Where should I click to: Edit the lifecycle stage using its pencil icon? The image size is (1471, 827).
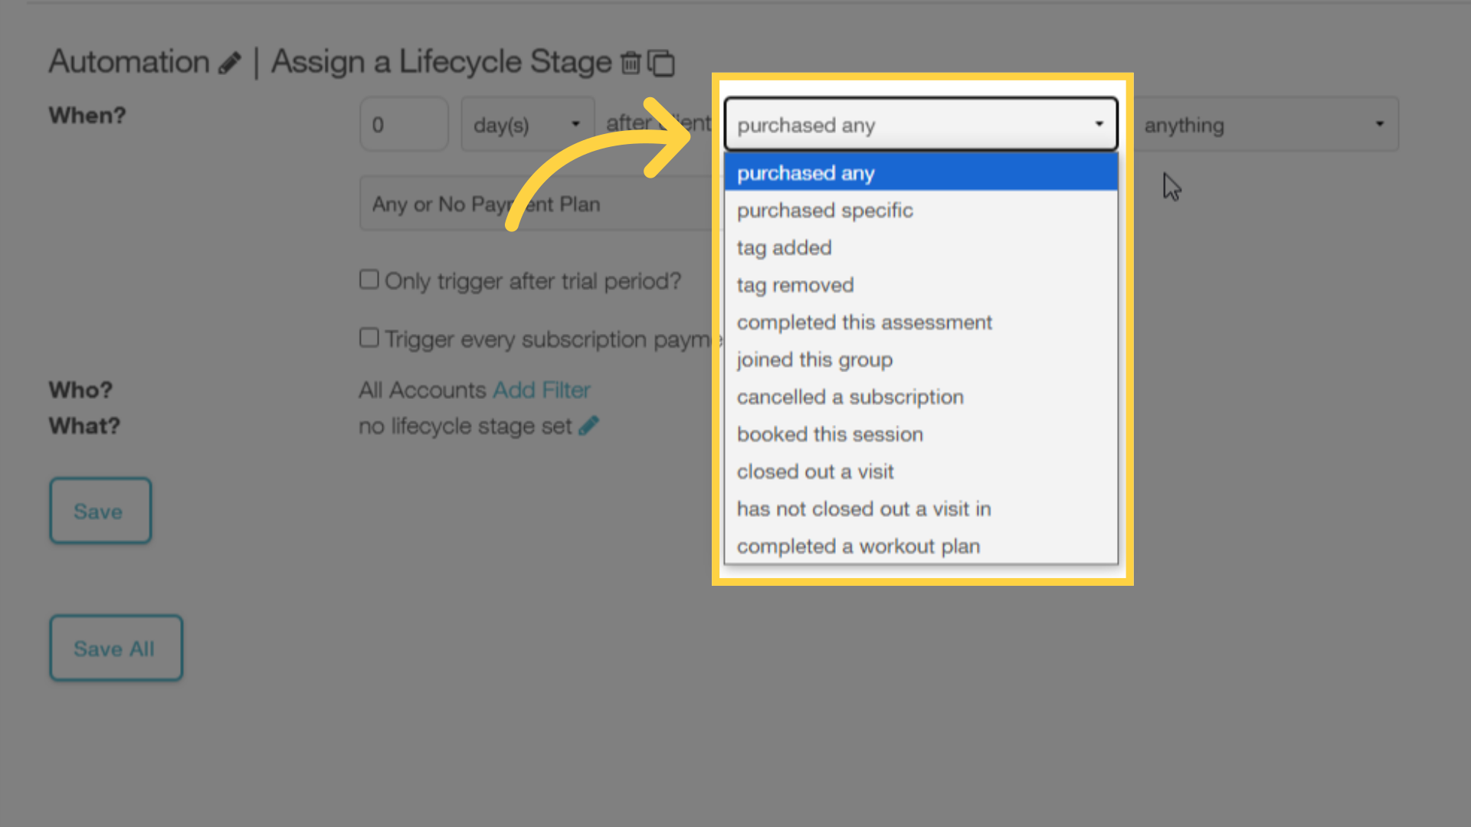click(x=588, y=425)
